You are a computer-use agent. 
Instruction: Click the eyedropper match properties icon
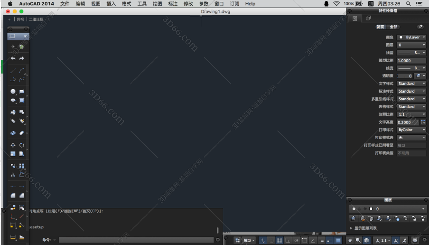(x=420, y=27)
